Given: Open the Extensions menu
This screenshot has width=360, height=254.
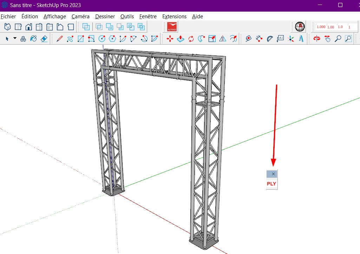Looking at the screenshot, I should [x=174, y=16].
